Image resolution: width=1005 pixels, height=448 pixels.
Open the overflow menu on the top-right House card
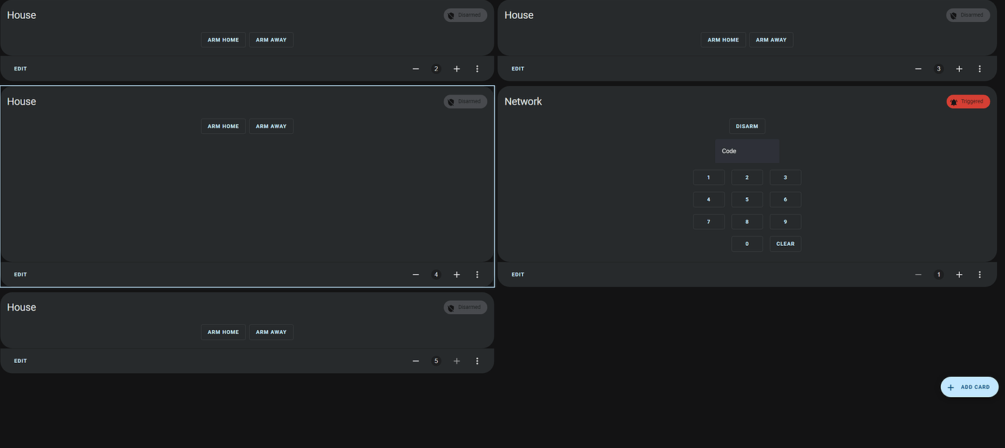tap(980, 68)
